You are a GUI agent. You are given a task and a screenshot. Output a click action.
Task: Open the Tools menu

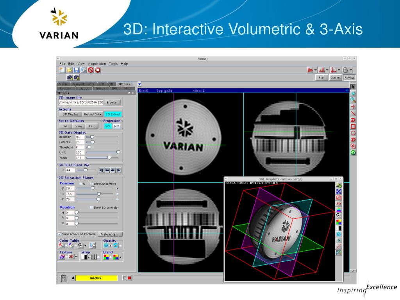(x=113, y=64)
